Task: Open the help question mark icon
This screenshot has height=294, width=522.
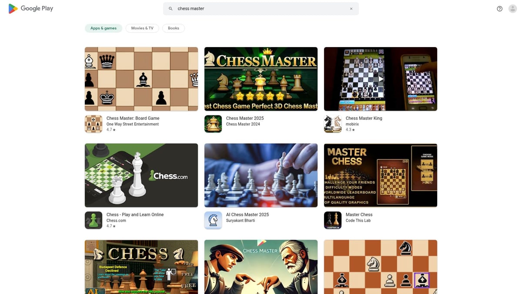Action: (x=499, y=8)
